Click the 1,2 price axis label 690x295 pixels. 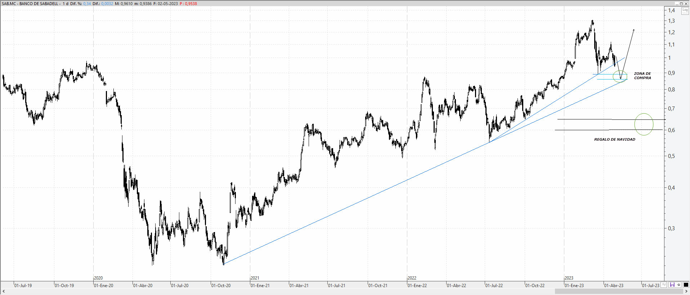pyautogui.click(x=672, y=32)
